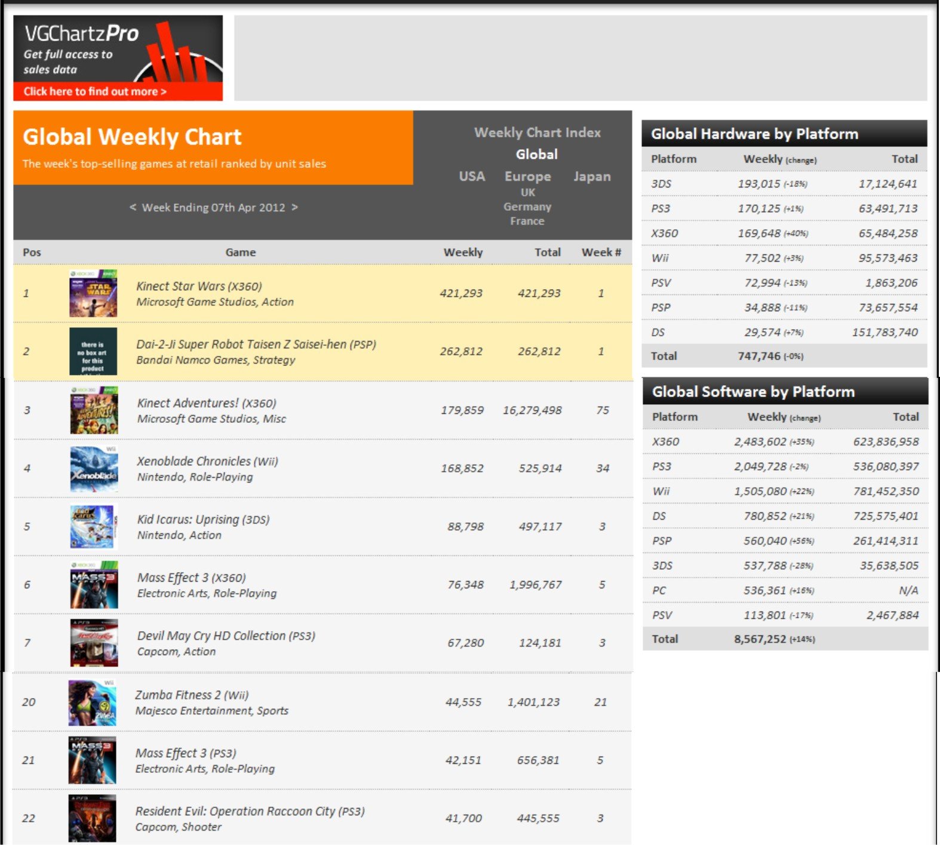940x845 pixels.
Task: Open Xenoblade Chronicles (Wii) title link
Action: [x=207, y=461]
